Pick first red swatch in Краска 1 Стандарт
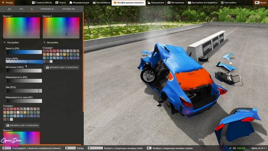The image size is (268, 151). pos(5,109)
